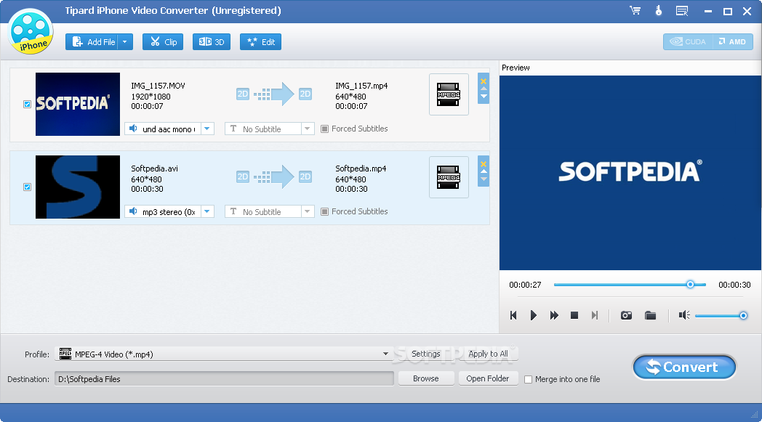Open the Profile MPEG-4 Video dropdown
Viewport: 762px width, 422px height.
pyautogui.click(x=224, y=354)
